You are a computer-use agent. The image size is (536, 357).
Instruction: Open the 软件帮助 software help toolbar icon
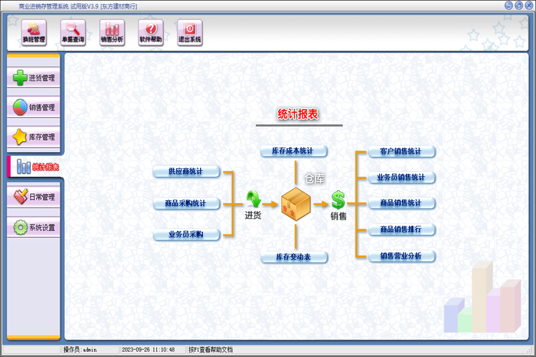click(151, 32)
